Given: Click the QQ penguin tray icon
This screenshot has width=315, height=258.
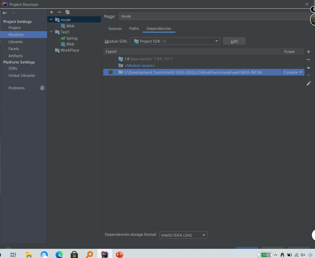Looking at the screenshot, I should (x=282, y=255).
